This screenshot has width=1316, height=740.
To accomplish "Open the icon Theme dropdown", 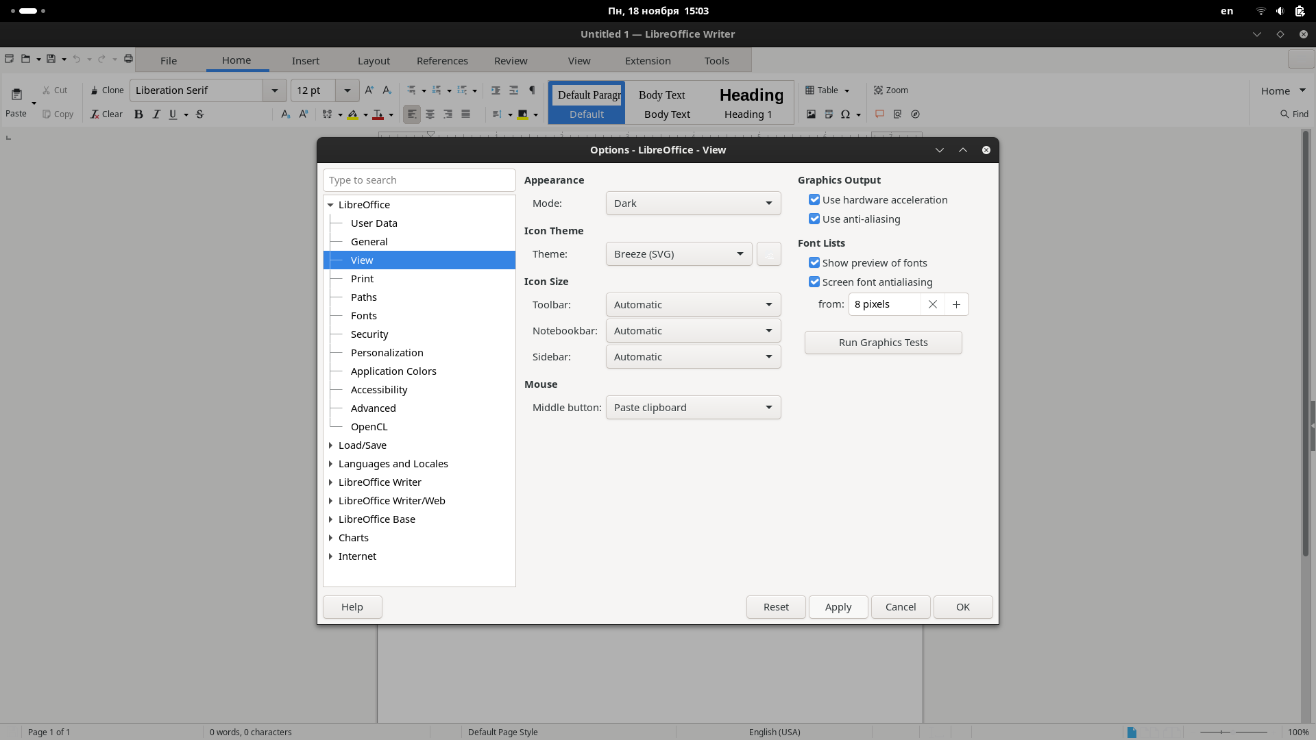I will pyautogui.click(x=678, y=254).
